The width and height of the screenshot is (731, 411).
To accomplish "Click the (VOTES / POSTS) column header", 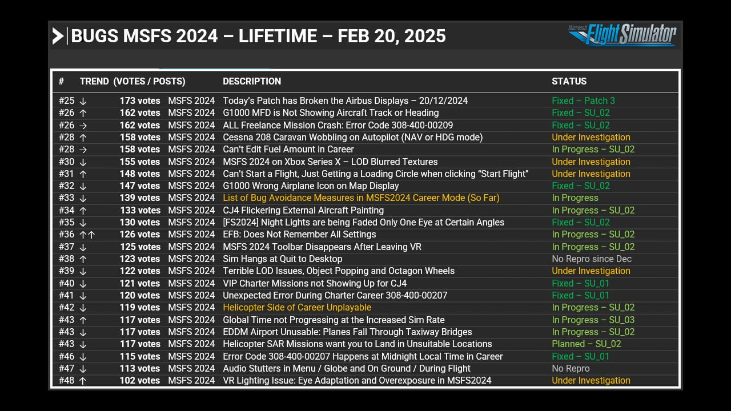I will click(149, 82).
